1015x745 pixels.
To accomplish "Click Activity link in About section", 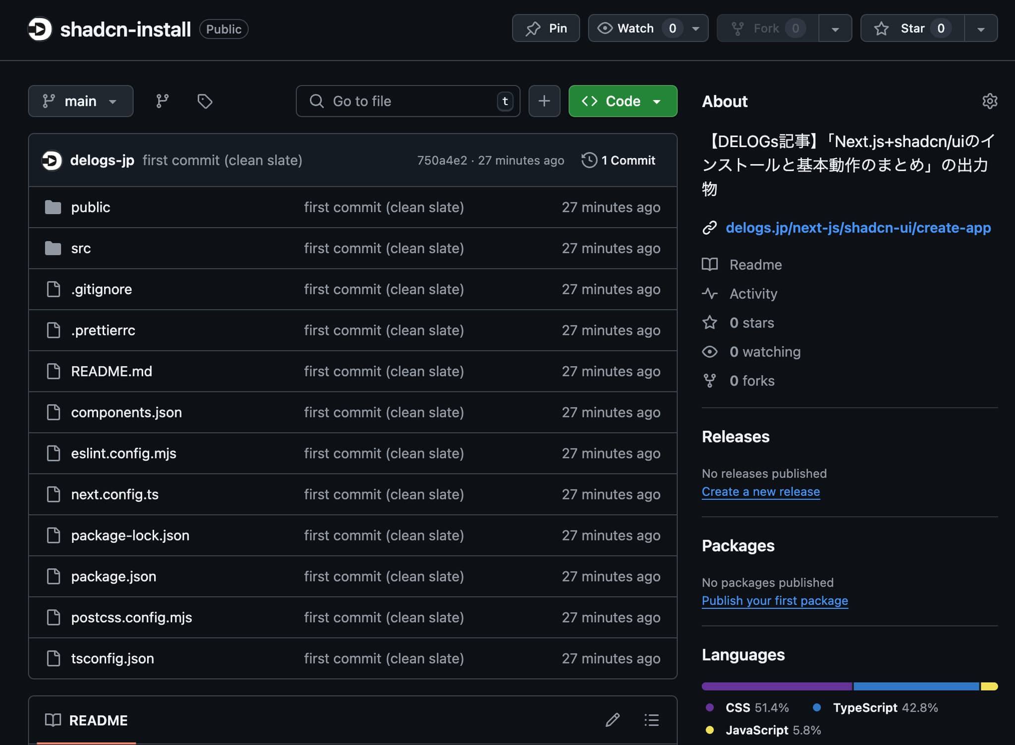I will point(753,294).
